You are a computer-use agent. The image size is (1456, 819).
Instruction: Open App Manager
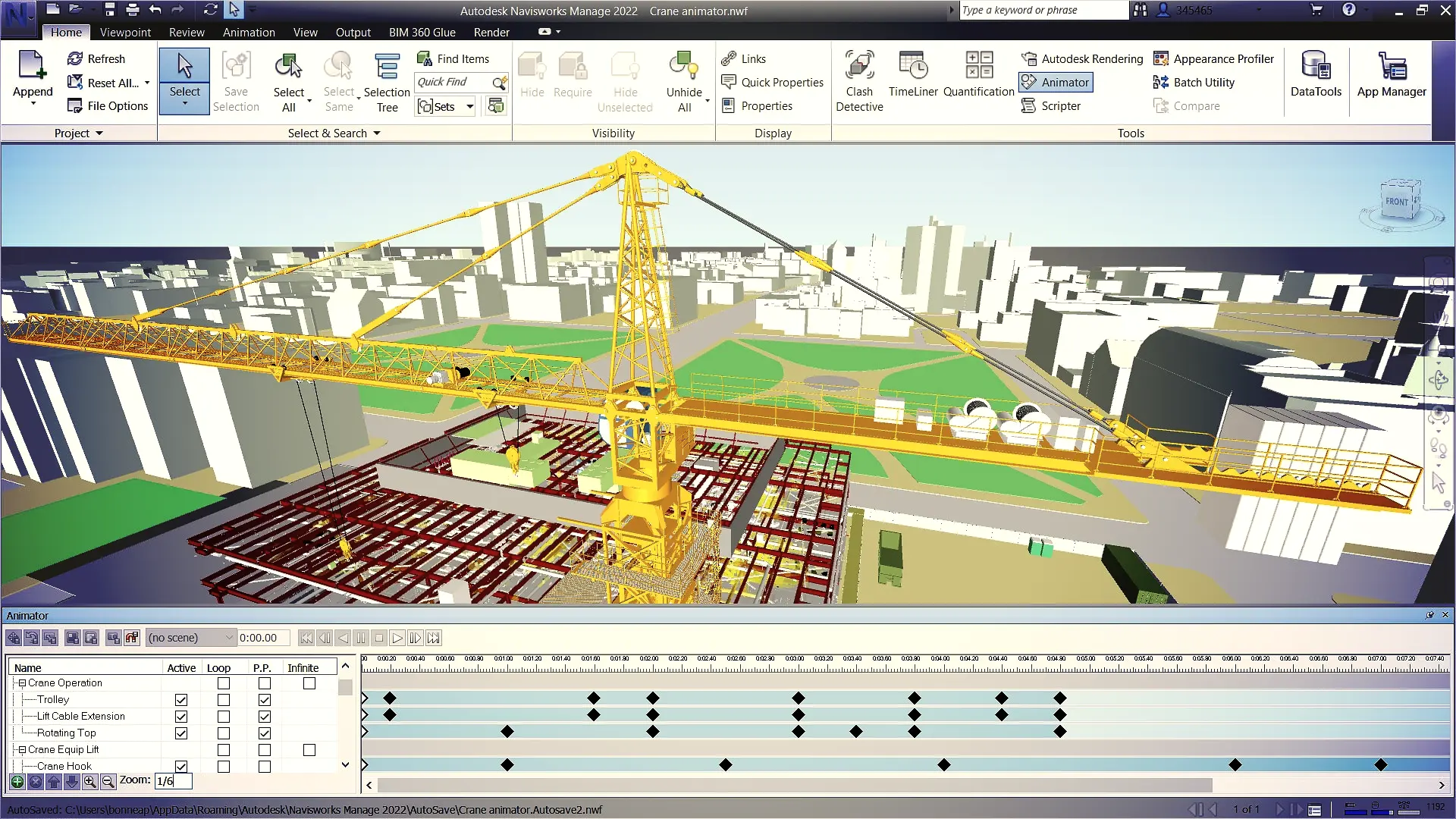(1392, 74)
